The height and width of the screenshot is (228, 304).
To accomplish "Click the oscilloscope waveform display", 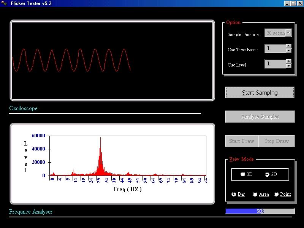I will (x=112, y=60).
